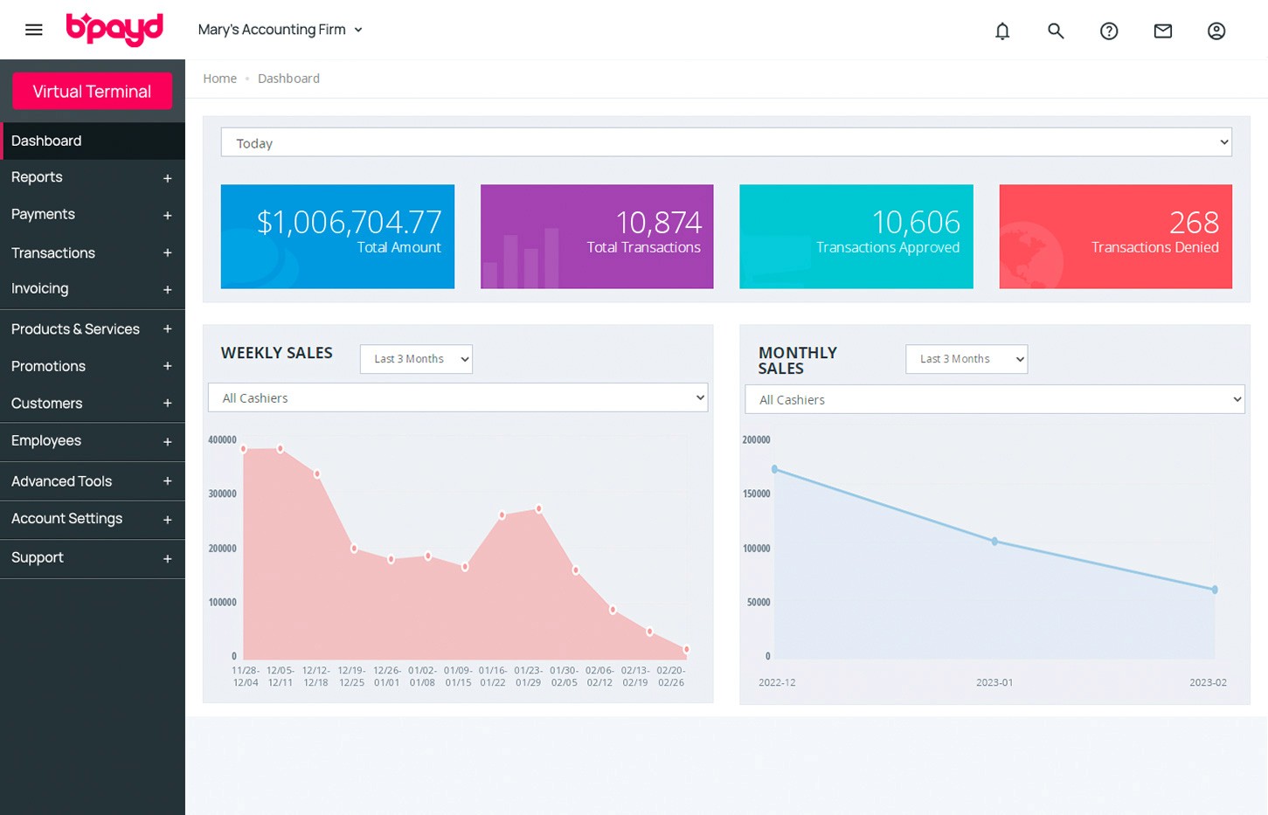Open the hamburger menu icon

[34, 30]
